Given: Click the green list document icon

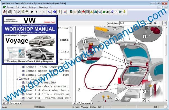Looking at the screenshot, I should (71, 12).
